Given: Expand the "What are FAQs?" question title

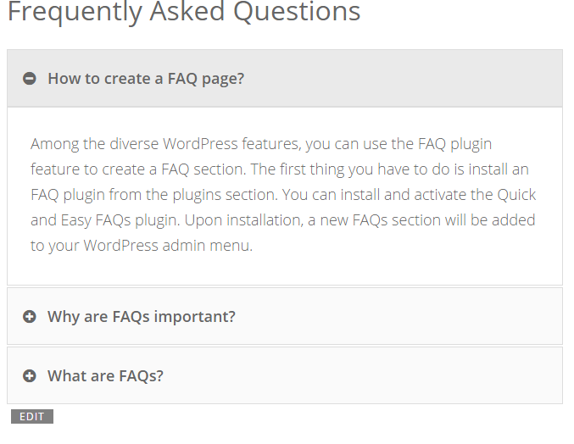Looking at the screenshot, I should click(105, 375).
